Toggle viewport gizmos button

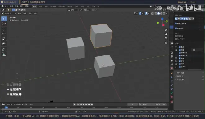coord(140,13)
